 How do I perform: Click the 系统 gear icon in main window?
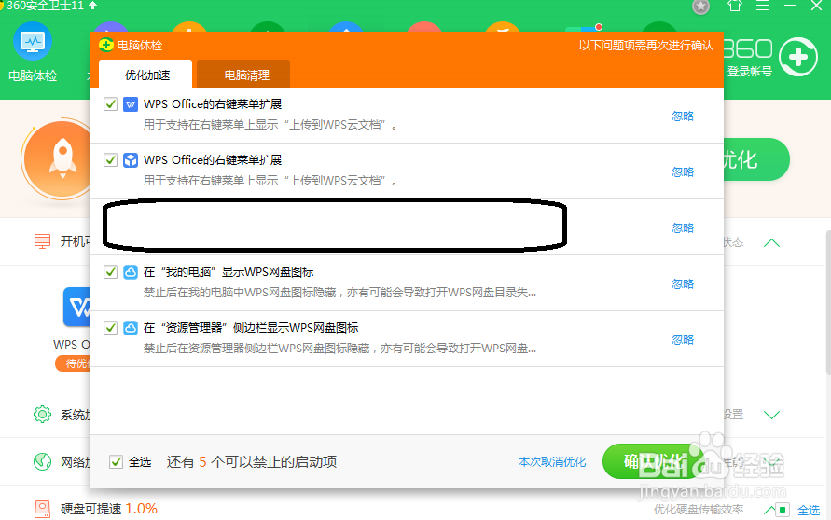pos(42,414)
